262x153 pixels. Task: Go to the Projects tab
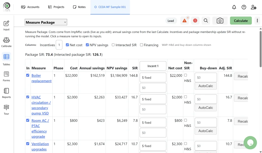click(x=56, y=7)
